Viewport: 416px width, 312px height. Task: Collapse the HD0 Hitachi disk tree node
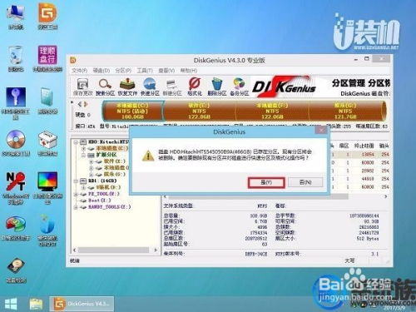(x=76, y=142)
